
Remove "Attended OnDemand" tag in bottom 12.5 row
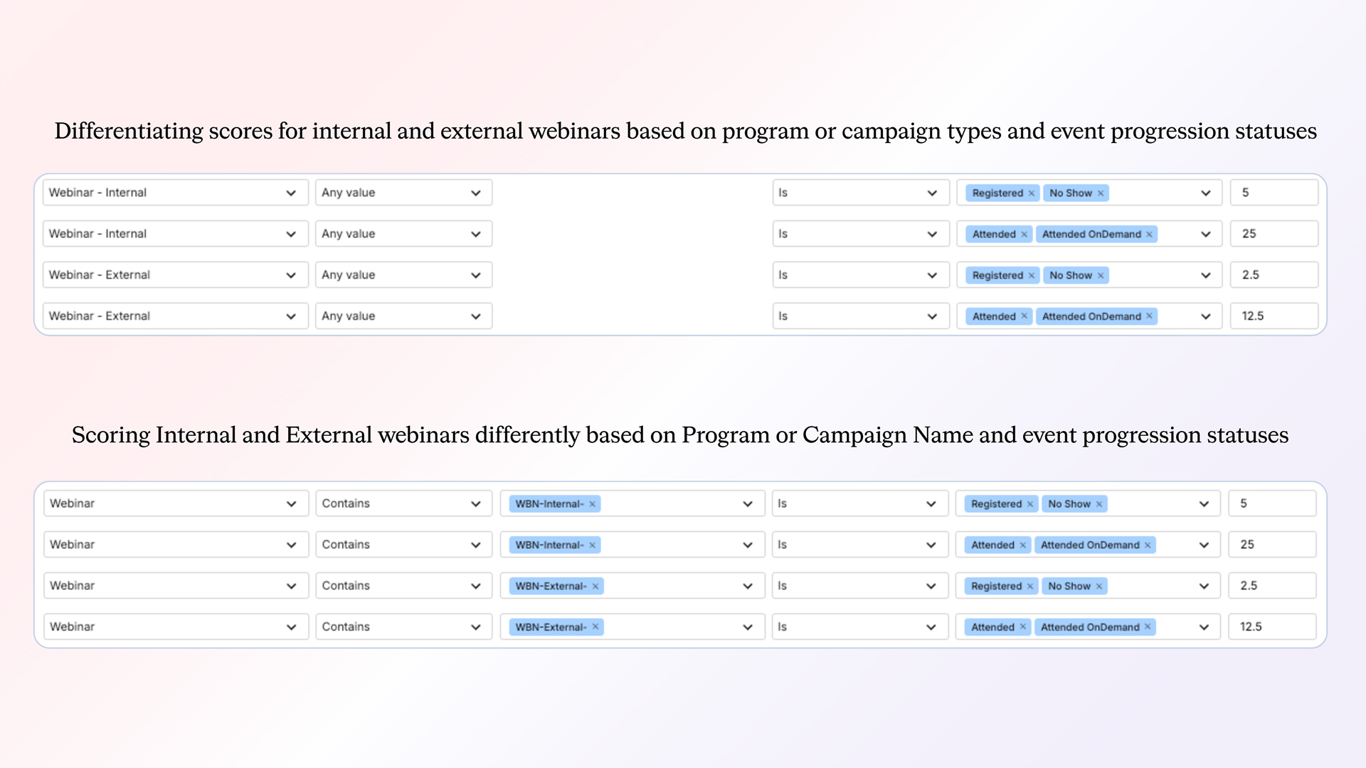tap(1147, 626)
